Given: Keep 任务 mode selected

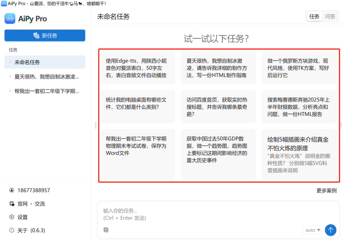Looking at the screenshot, I should [x=314, y=16].
